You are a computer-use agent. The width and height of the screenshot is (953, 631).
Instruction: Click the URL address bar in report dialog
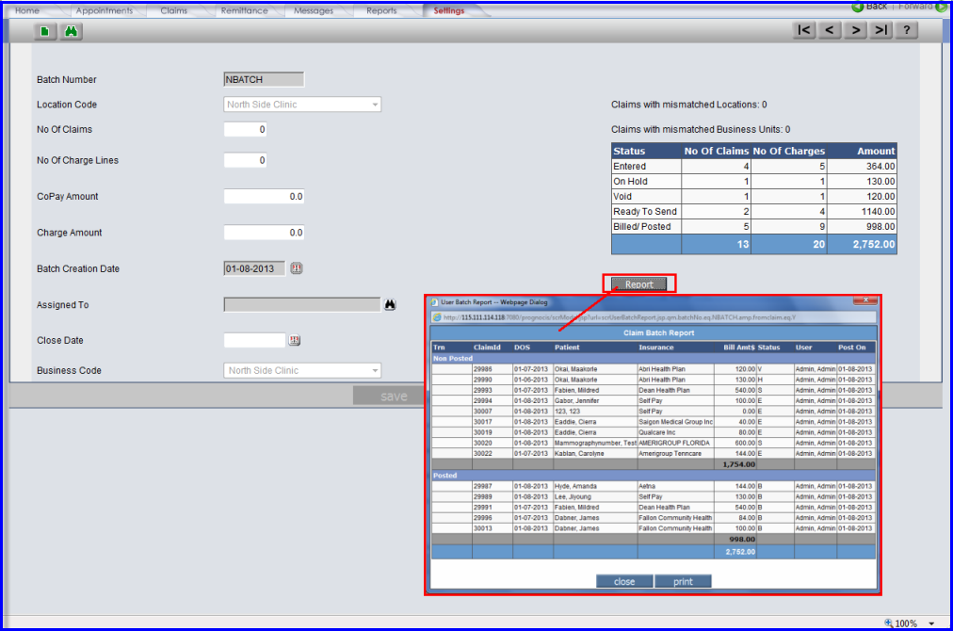tap(654, 317)
